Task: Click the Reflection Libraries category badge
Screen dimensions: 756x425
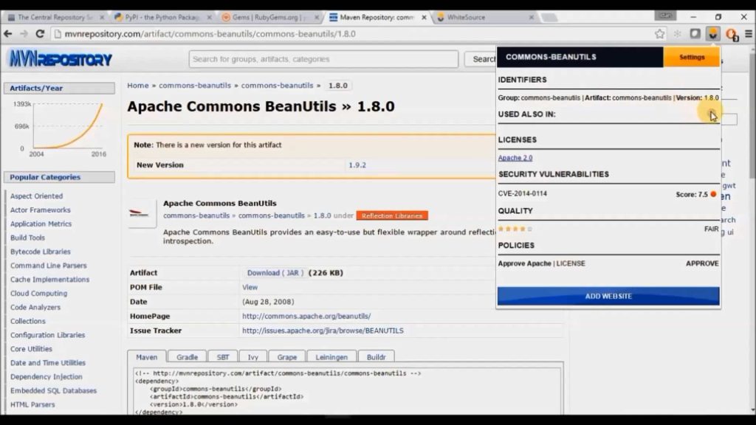Action: [x=392, y=215]
